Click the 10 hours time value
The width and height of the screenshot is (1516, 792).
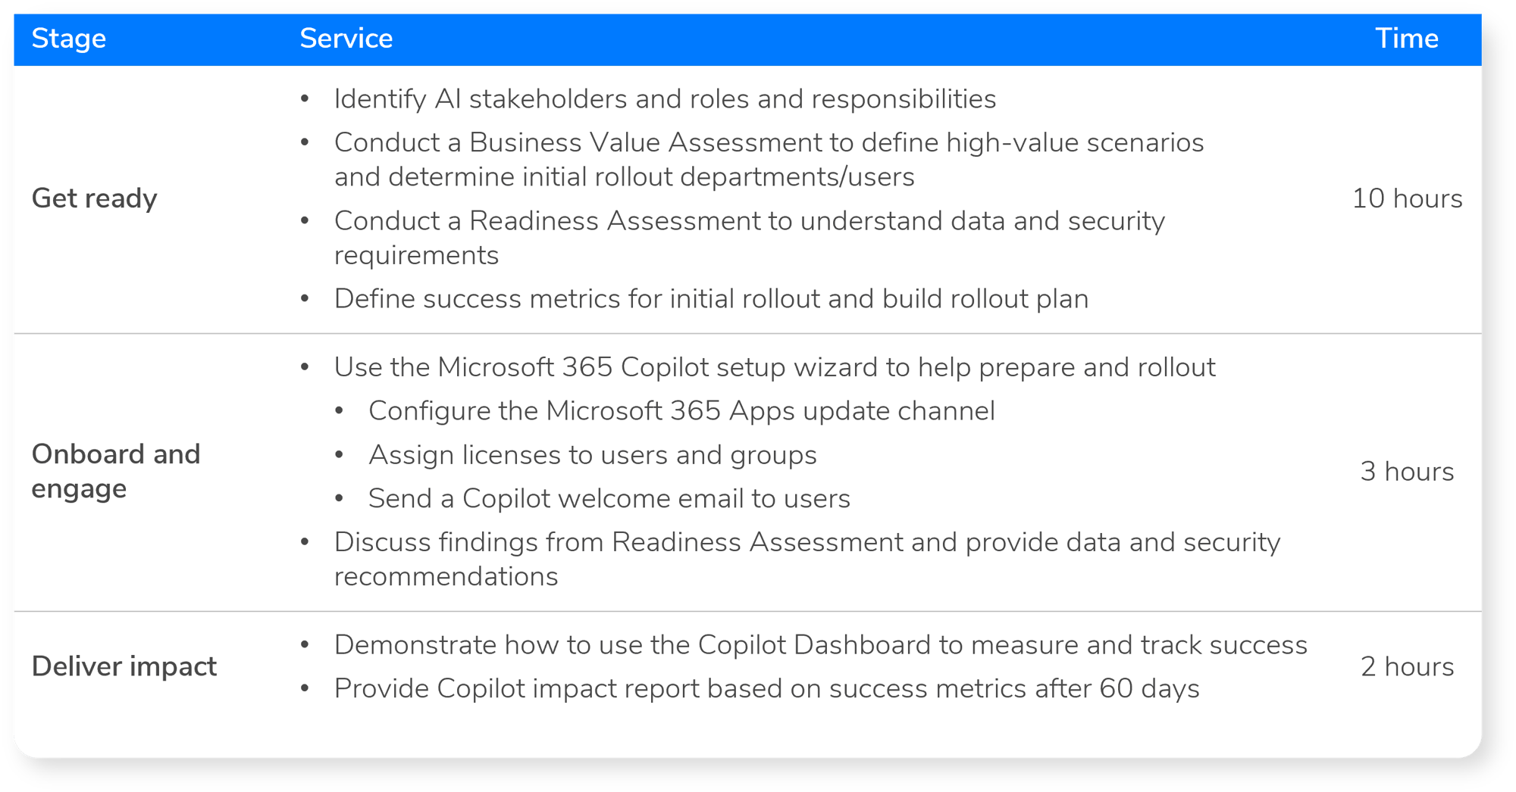[x=1407, y=198]
